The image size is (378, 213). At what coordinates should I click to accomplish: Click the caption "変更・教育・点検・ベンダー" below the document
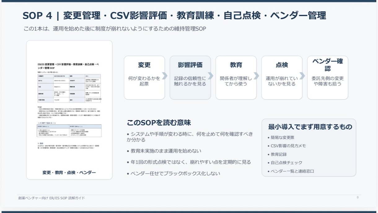69,173
